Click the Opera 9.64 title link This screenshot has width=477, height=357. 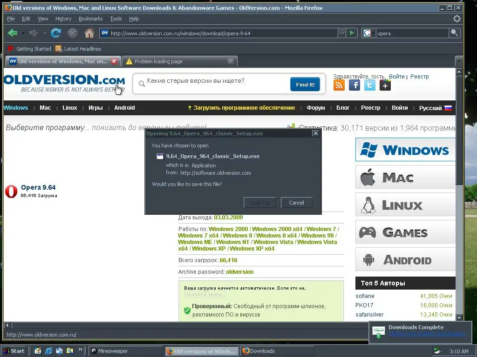pos(38,187)
